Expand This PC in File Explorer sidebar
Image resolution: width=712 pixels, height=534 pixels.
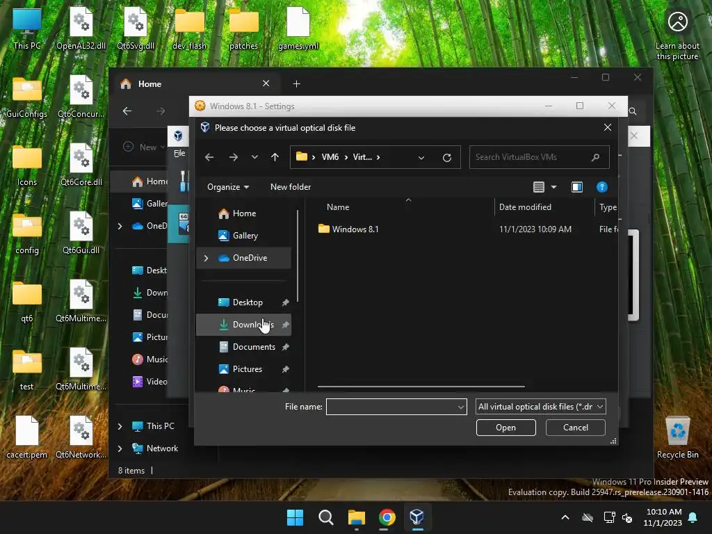click(120, 426)
